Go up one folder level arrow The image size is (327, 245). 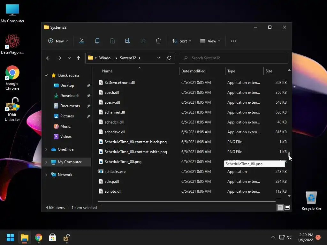(x=78, y=58)
